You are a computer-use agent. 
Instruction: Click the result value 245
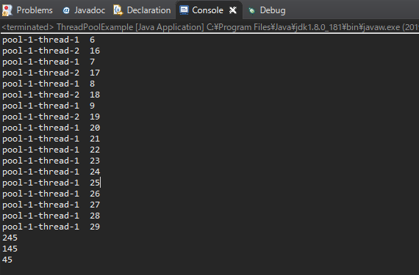10,238
